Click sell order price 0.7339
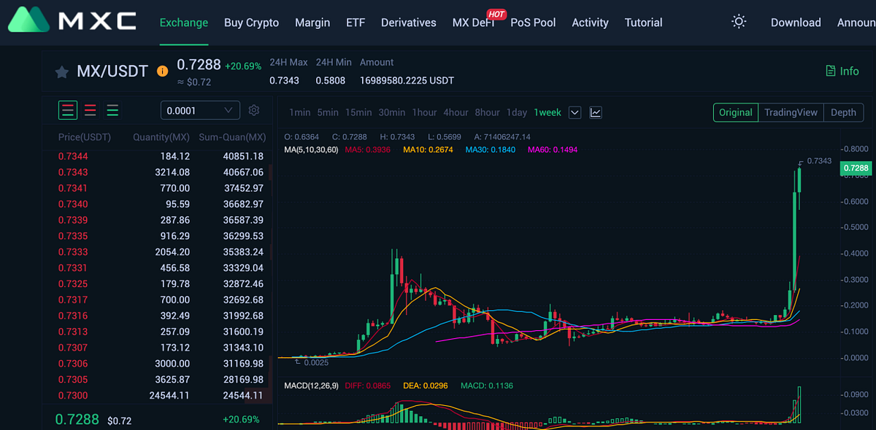 point(73,220)
